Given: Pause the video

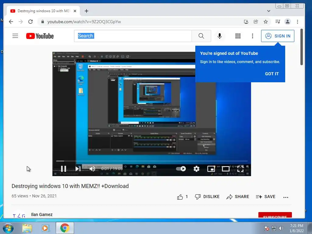Looking at the screenshot, I should coord(63,169).
